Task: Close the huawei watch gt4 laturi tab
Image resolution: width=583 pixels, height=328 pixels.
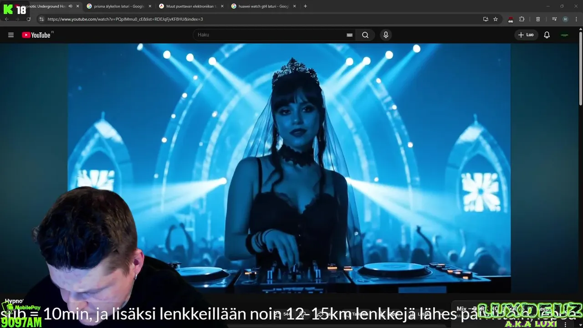Action: click(x=295, y=6)
